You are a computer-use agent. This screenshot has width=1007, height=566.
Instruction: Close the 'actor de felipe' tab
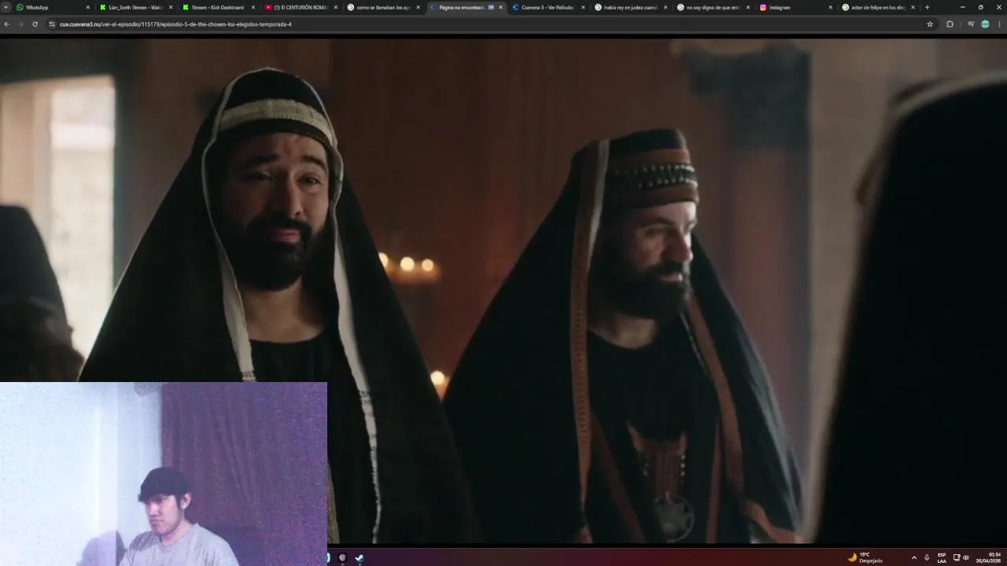click(x=913, y=7)
